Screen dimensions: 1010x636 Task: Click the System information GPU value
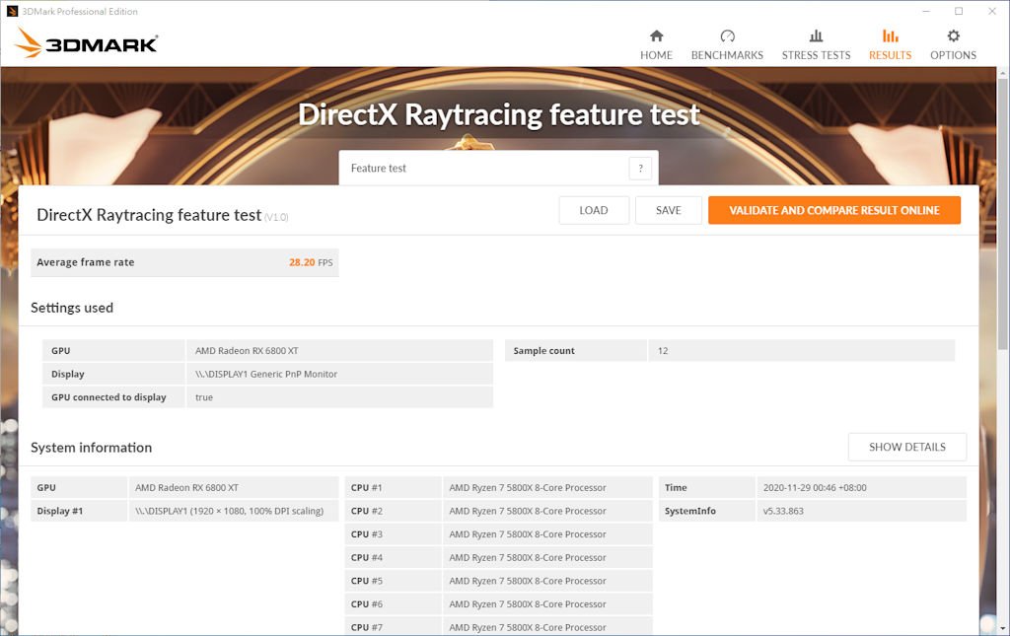(x=186, y=488)
